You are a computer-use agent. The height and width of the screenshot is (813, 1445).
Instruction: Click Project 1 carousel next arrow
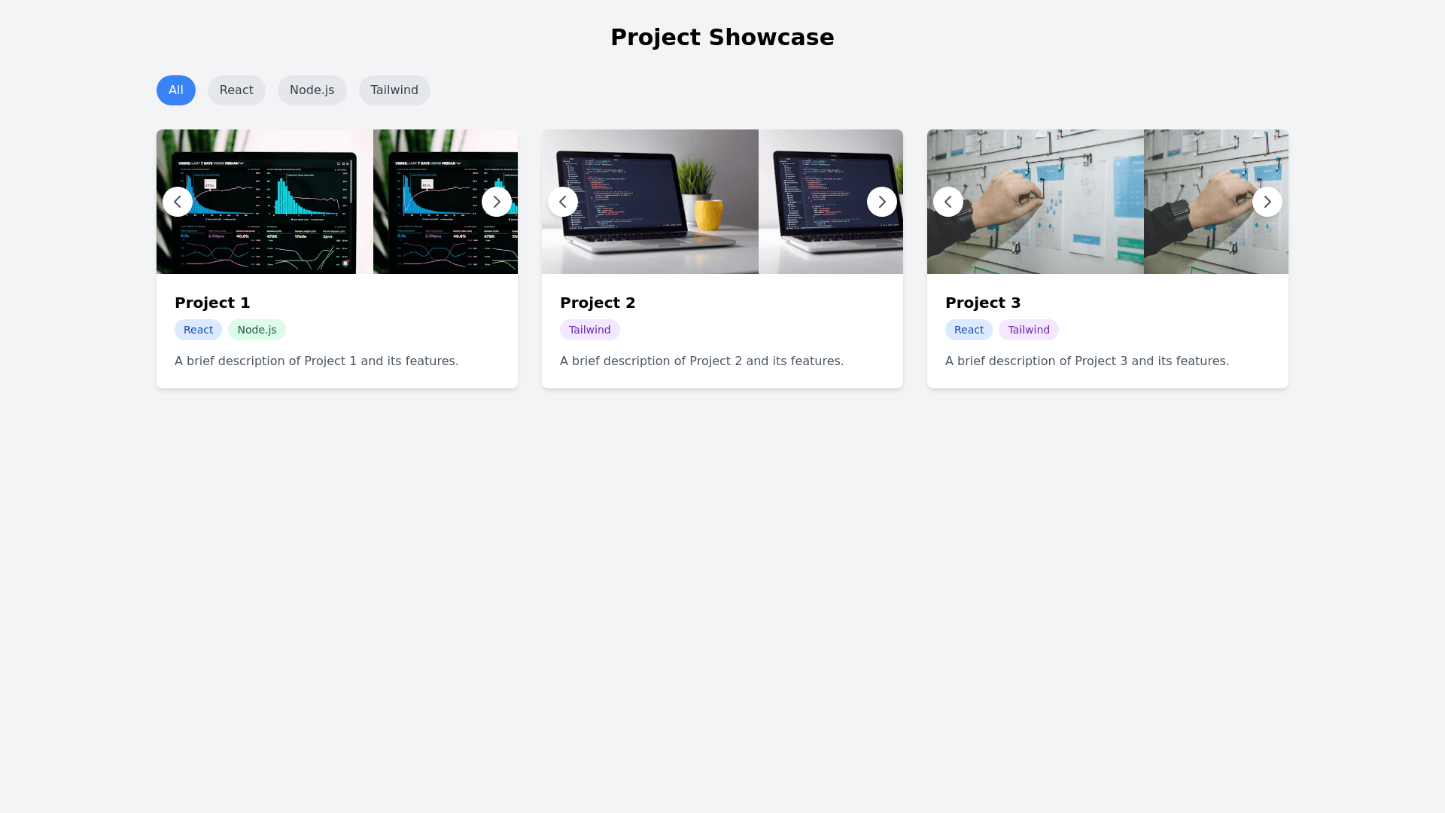click(497, 202)
